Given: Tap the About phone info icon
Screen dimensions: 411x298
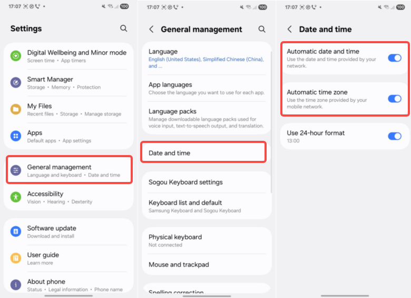Looking at the screenshot, I should tap(16, 285).
